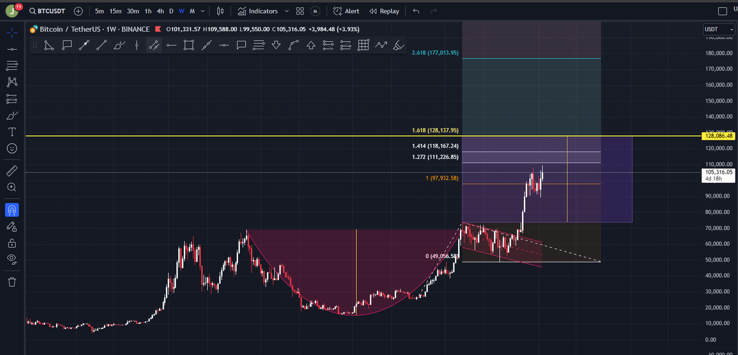Select the crosshair cursor tool

[x=12, y=31]
